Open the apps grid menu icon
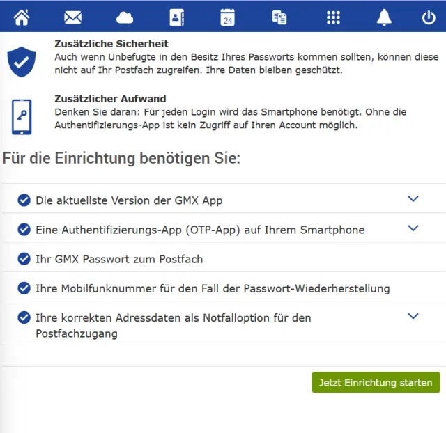The height and width of the screenshot is (433, 446). click(333, 17)
